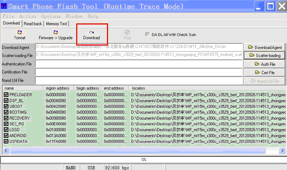
Task: Open the Options menu
Action: coord(51,16)
